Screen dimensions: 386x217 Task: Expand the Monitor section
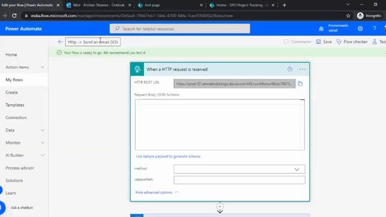tap(42, 143)
